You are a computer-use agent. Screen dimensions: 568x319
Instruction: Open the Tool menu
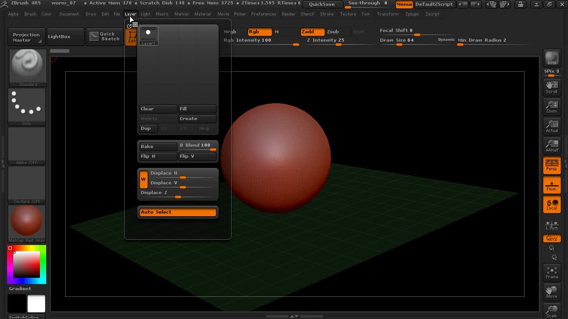coord(365,14)
